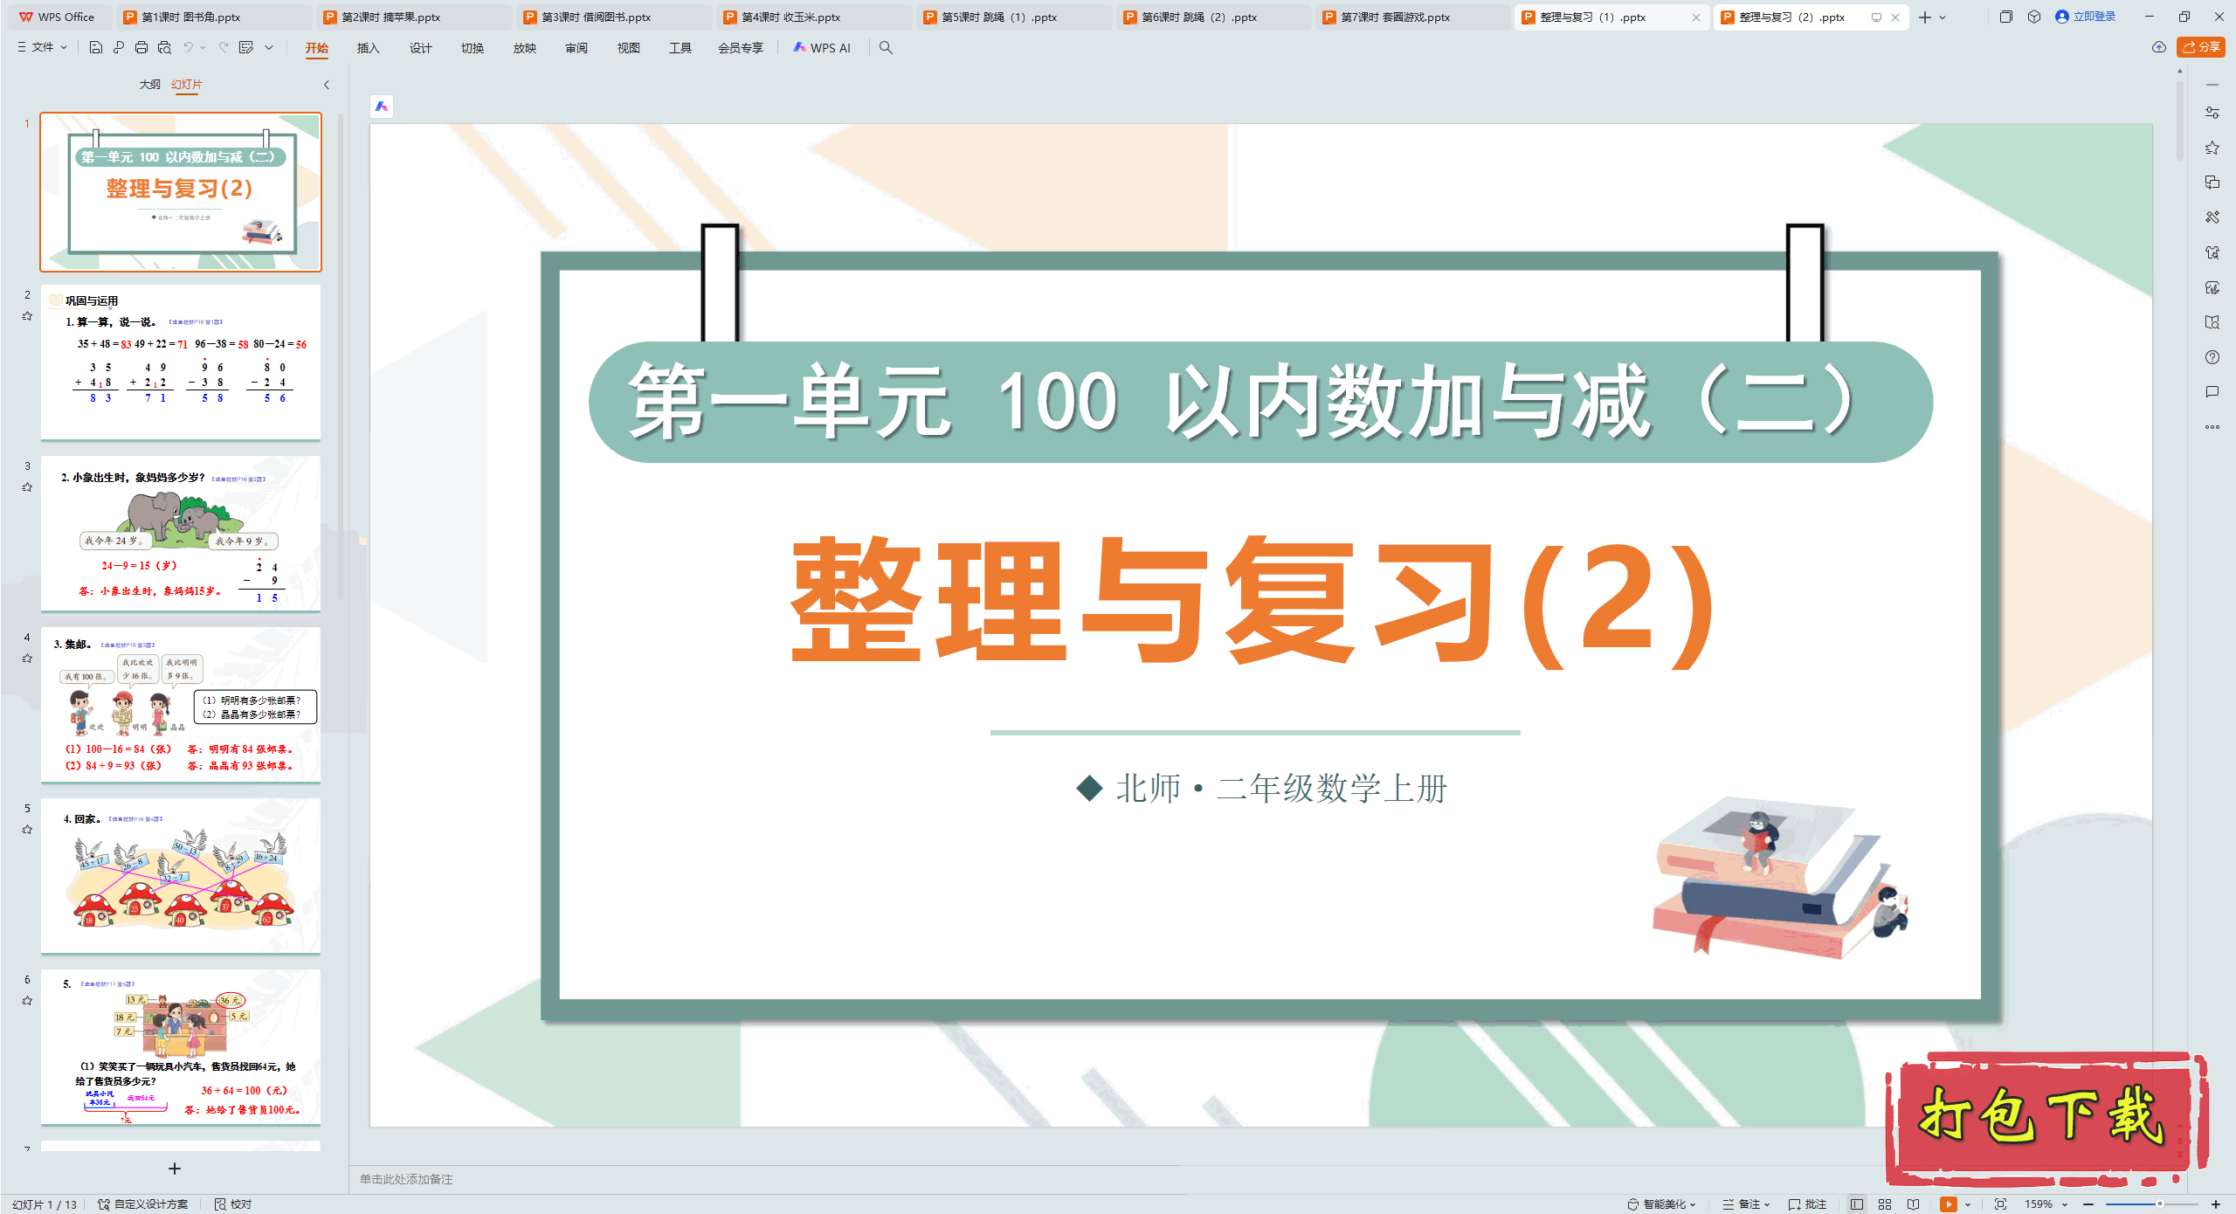Click 自定义设计方案 in the status bar

[x=149, y=1204]
